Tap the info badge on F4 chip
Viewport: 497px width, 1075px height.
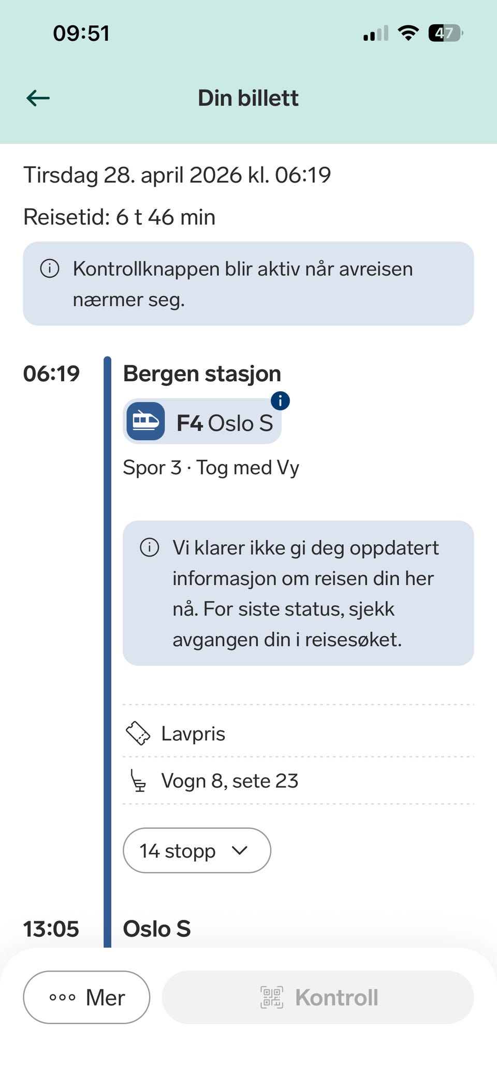[x=280, y=401]
